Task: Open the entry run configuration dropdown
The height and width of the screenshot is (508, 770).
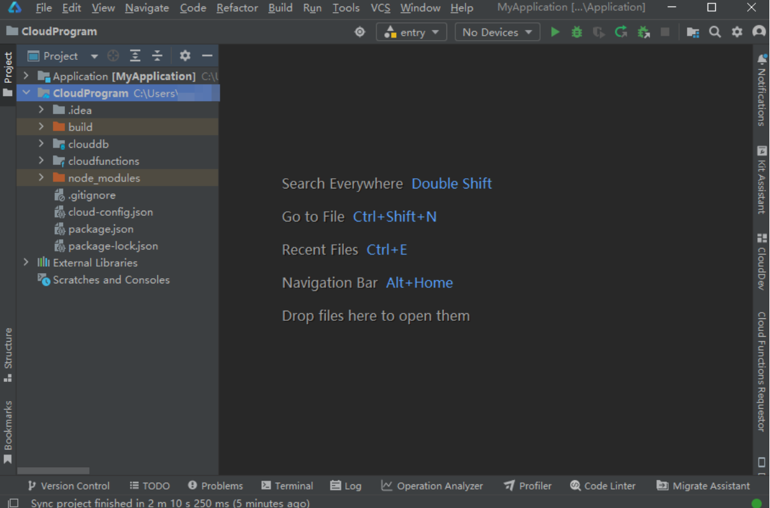Action: (411, 32)
